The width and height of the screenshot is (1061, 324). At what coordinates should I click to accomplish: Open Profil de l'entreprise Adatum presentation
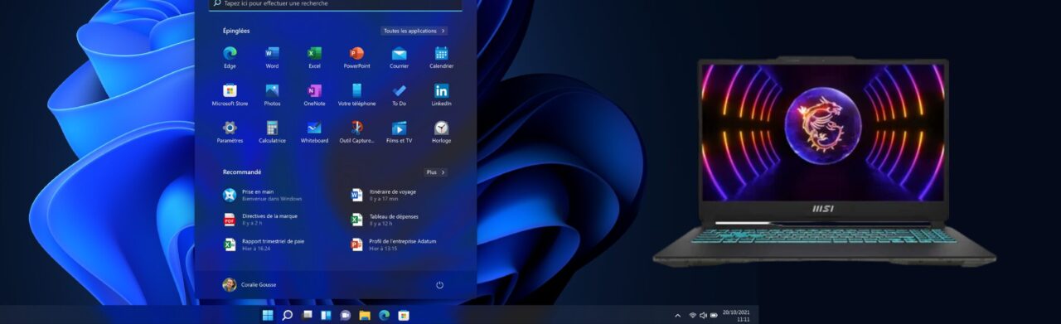393,244
